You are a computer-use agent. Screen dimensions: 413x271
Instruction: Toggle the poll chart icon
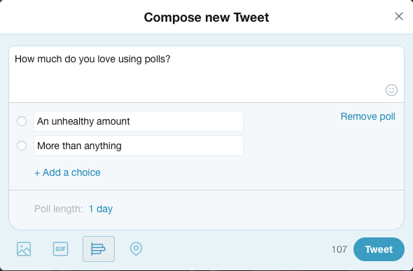99,249
